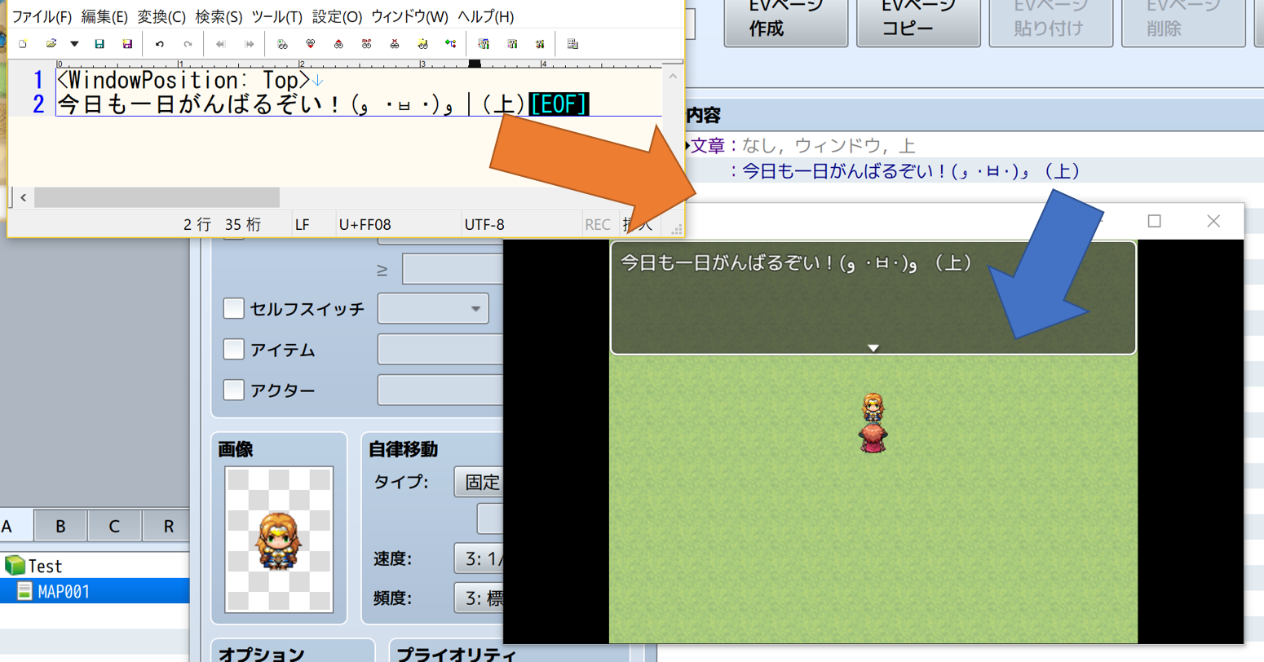
Task: Clear search marks binoculars-with-X icon
Action: 395,44
